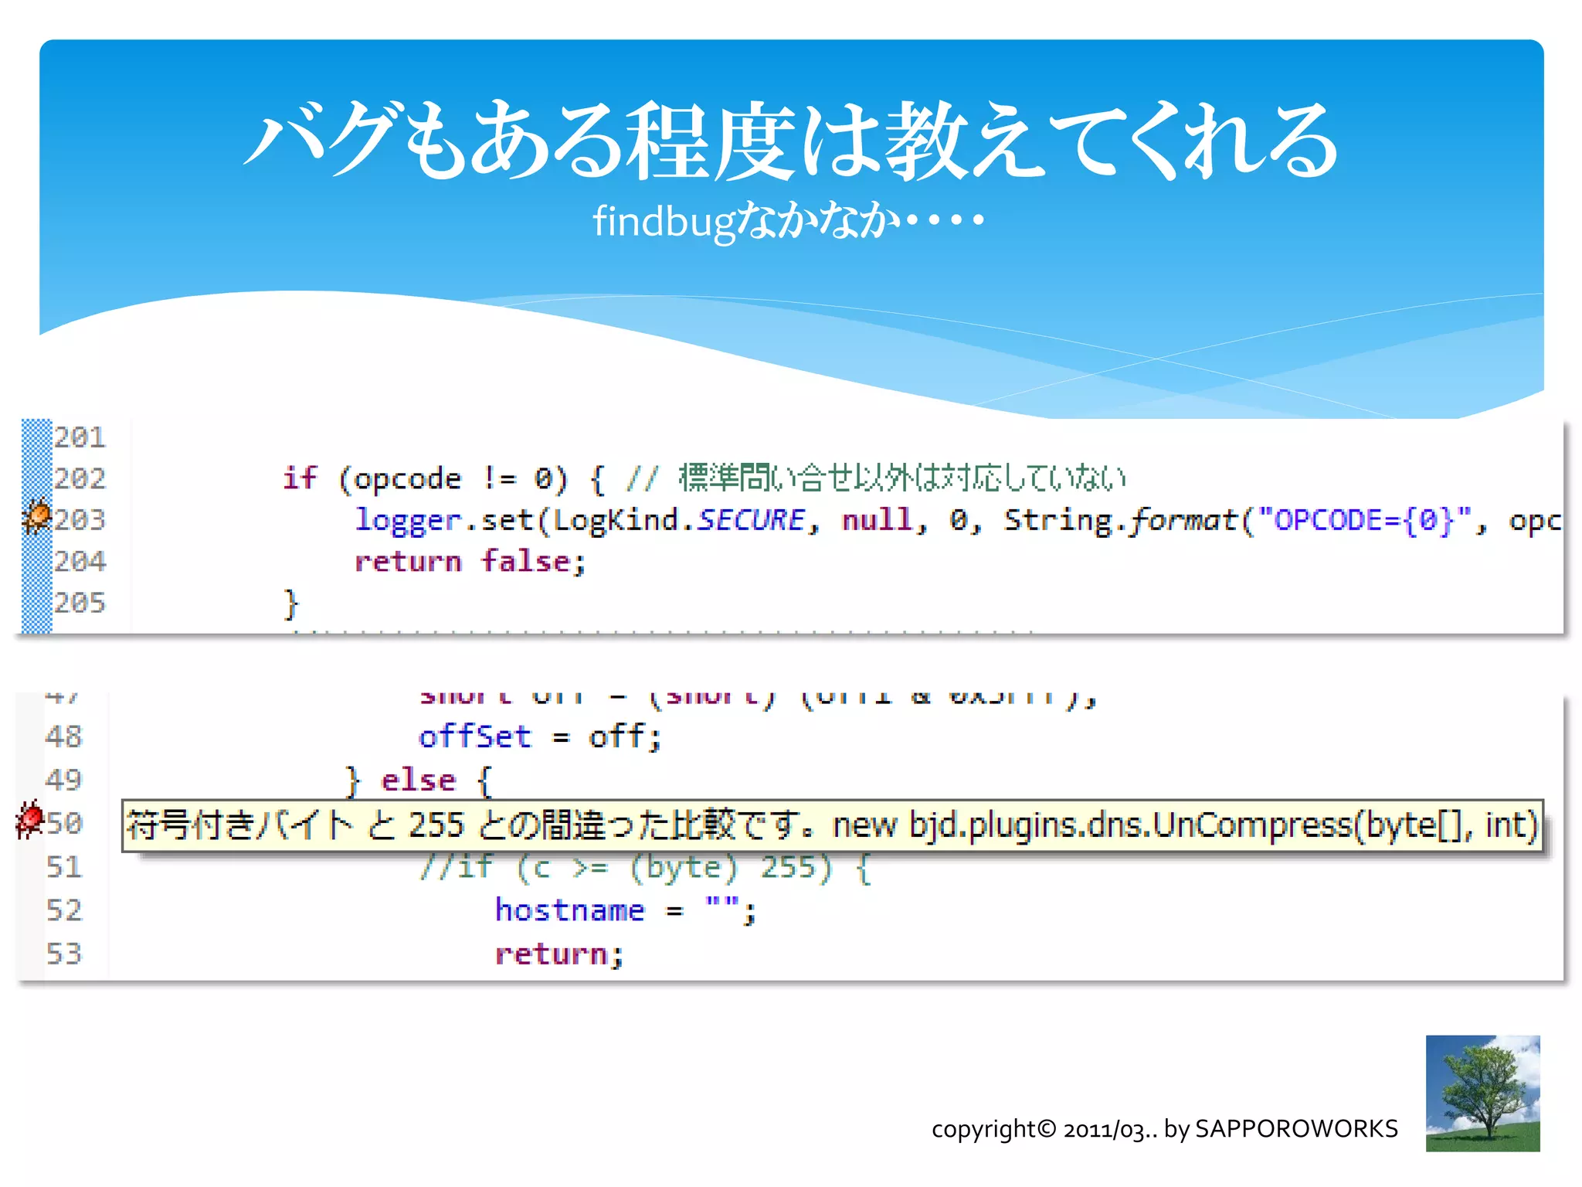Click line number 205 in the editor gutter
The width and height of the screenshot is (1582, 1187).
pyautogui.click(x=80, y=603)
